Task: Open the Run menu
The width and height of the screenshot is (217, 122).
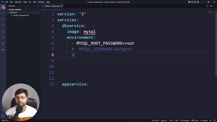Action: pyautogui.click(x=35, y=2)
